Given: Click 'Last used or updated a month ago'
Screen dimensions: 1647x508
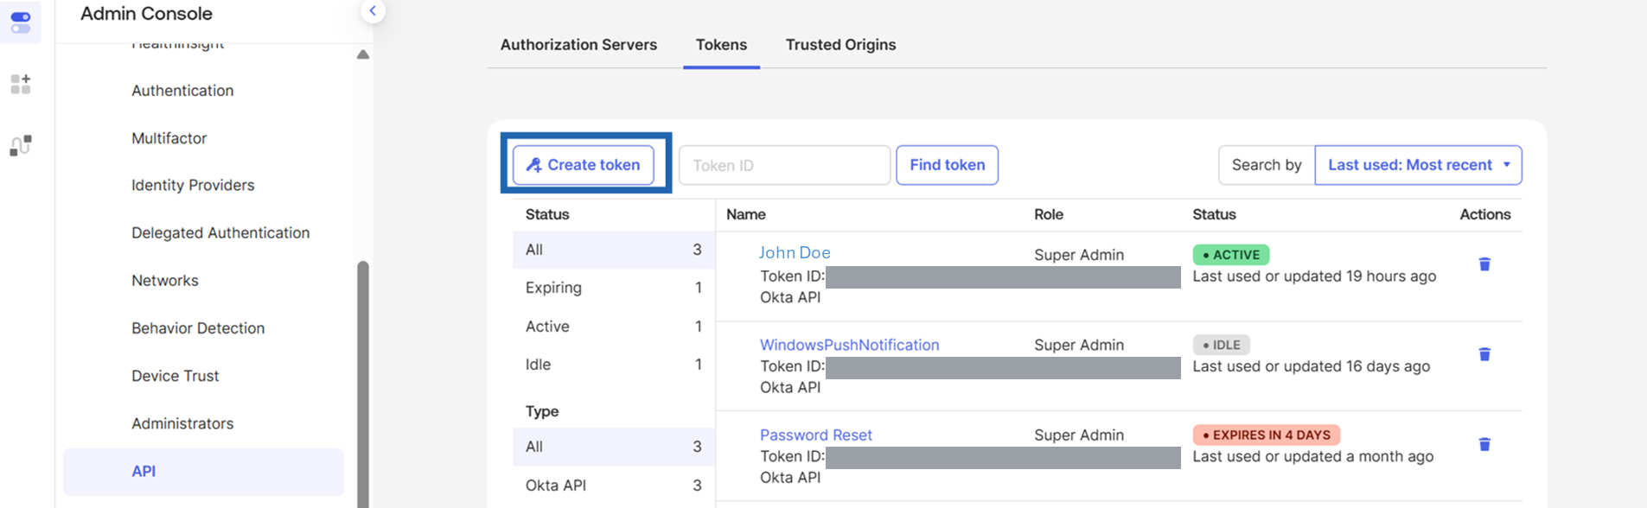Looking at the screenshot, I should click(x=1313, y=456).
